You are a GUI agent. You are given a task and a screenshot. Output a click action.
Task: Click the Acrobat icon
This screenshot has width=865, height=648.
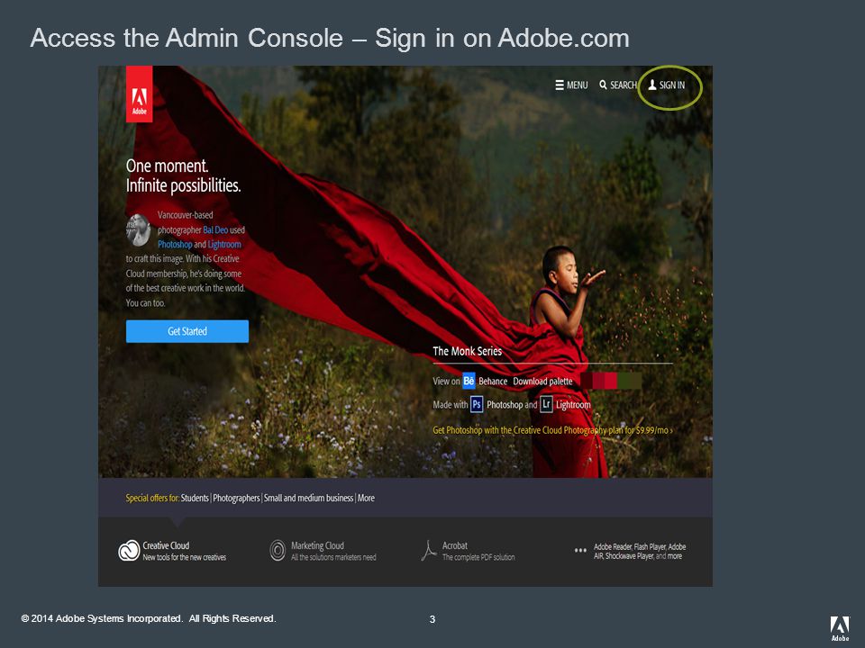tap(428, 551)
